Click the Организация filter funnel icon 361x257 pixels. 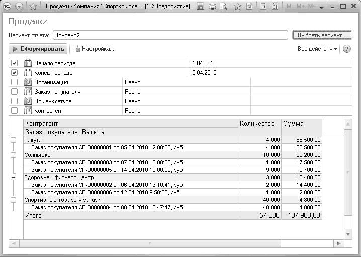point(28,82)
